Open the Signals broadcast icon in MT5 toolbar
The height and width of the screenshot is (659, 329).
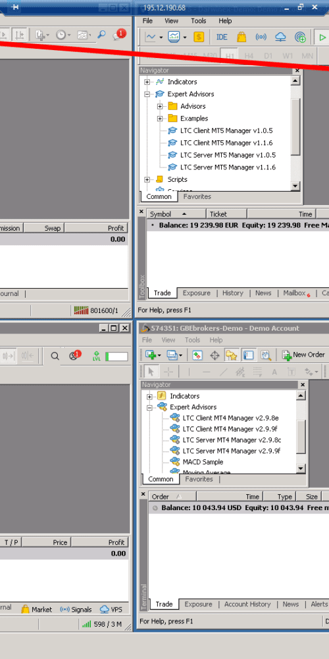click(261, 37)
